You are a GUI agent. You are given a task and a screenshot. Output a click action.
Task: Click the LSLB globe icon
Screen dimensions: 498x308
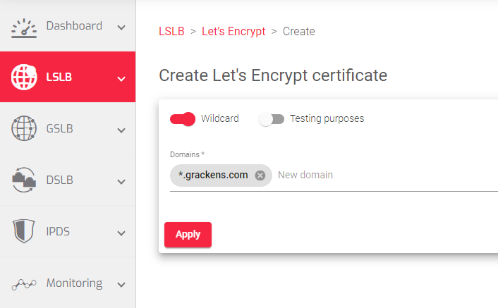tap(24, 77)
